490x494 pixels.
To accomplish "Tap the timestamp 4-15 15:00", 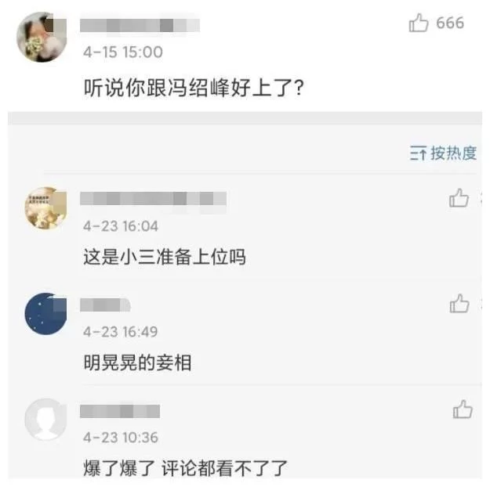I will click(x=123, y=52).
